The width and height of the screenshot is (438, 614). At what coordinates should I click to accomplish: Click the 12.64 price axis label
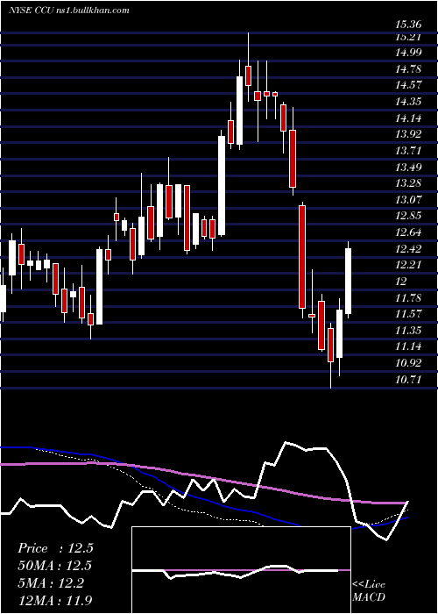pos(408,232)
